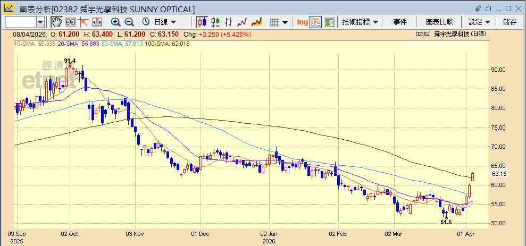Switch to OHLC bar chart type
This screenshot has height=246, width=526.
229,22
